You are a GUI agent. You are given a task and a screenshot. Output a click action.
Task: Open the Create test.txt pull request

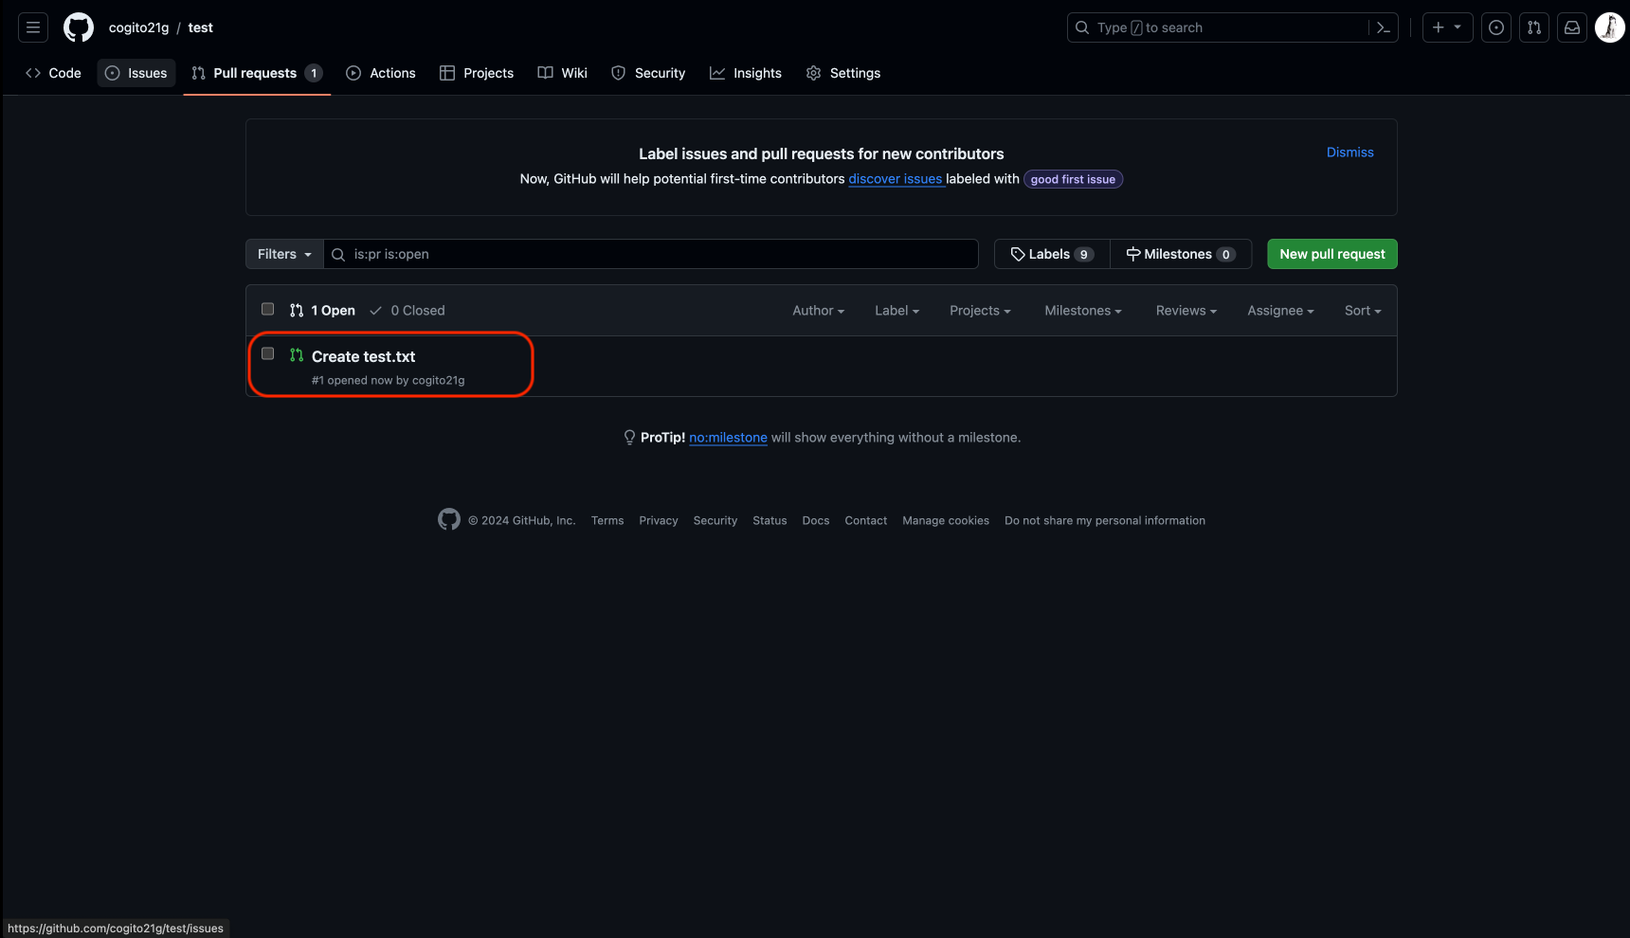click(363, 356)
